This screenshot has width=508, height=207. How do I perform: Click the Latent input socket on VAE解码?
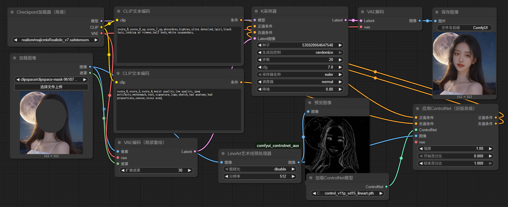click(x=361, y=21)
